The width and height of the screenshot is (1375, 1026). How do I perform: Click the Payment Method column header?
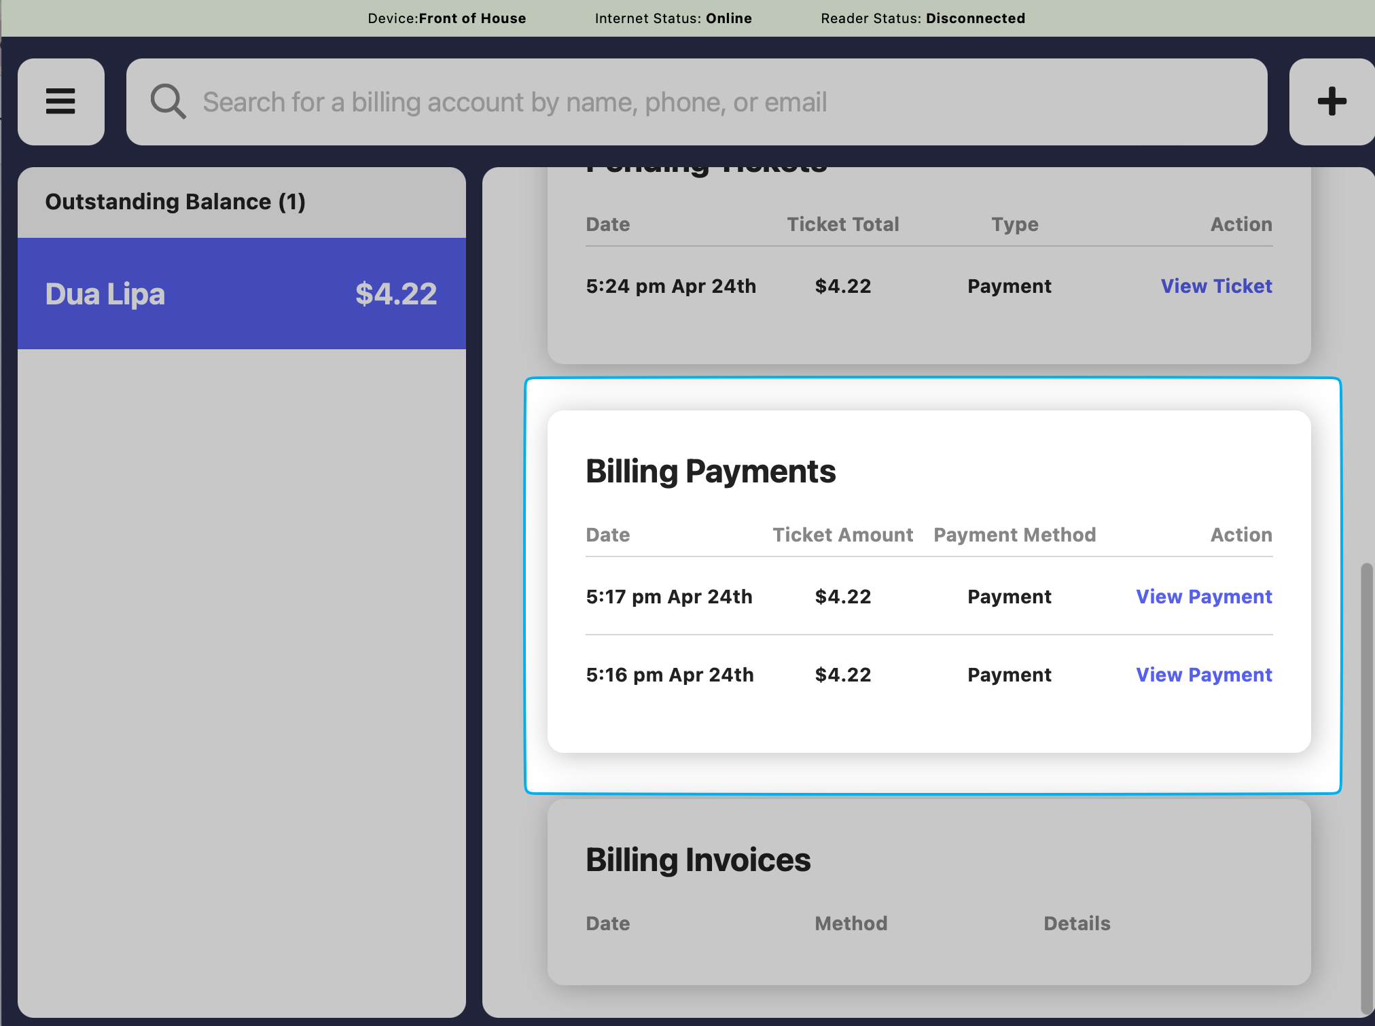[1014, 535]
